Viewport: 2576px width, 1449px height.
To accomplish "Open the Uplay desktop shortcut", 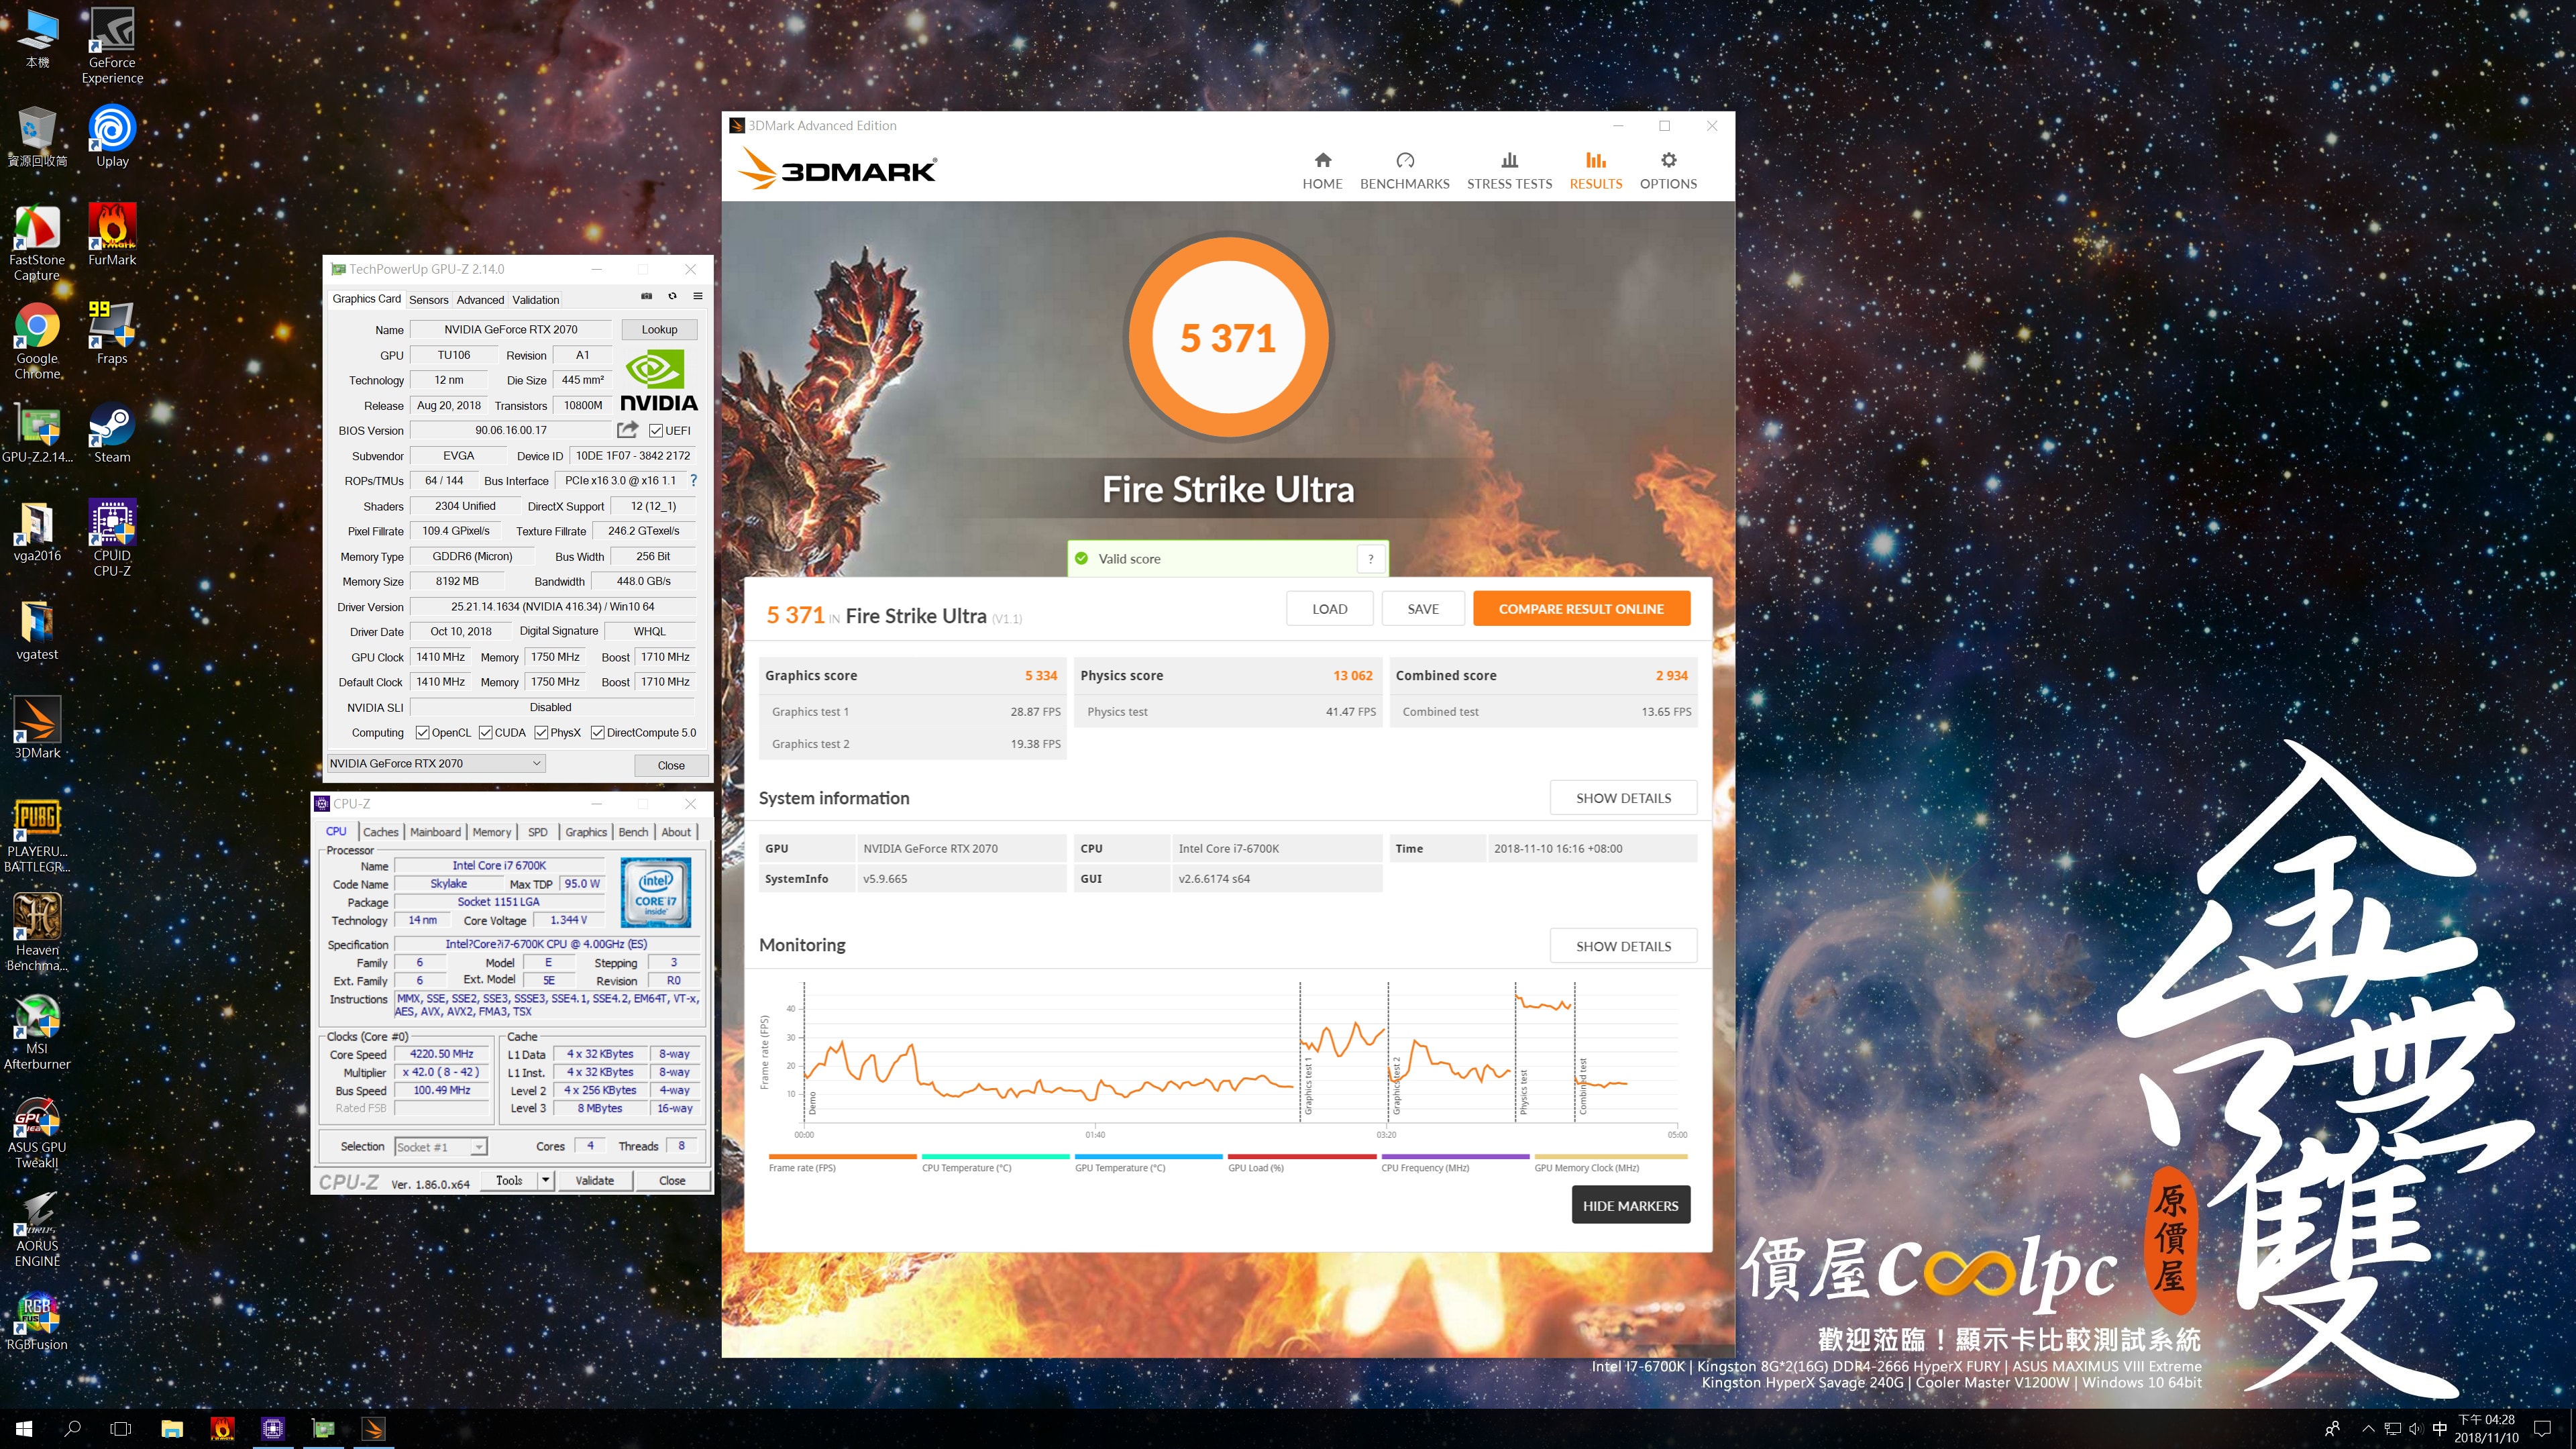I will tap(112, 136).
